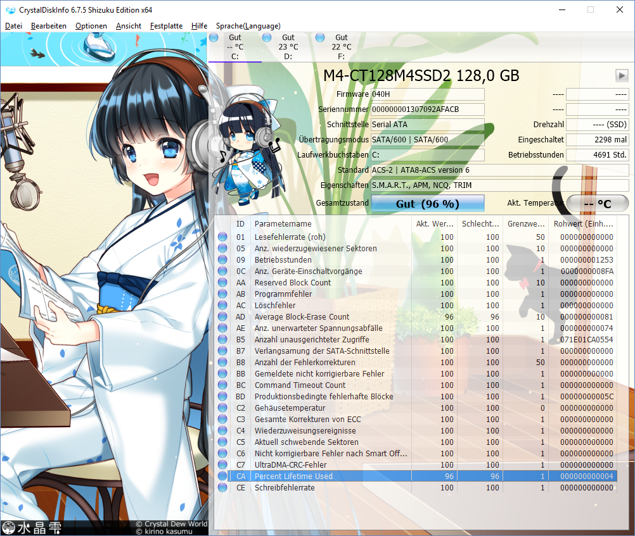
Task: Open the Optionen menu
Action: pos(91,26)
